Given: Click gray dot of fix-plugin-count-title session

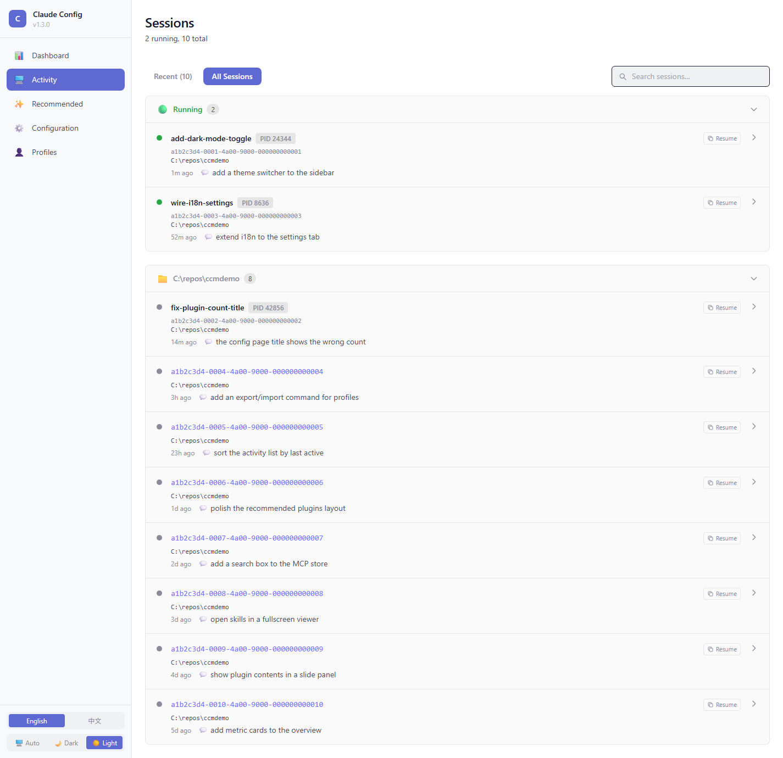Looking at the screenshot, I should point(159,307).
